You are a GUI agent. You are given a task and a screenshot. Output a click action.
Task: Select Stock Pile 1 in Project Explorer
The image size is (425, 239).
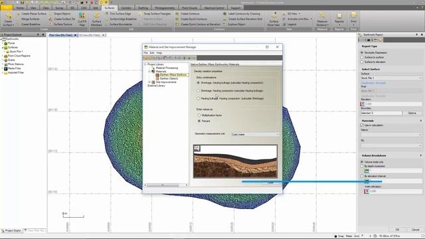pyautogui.click(x=16, y=52)
